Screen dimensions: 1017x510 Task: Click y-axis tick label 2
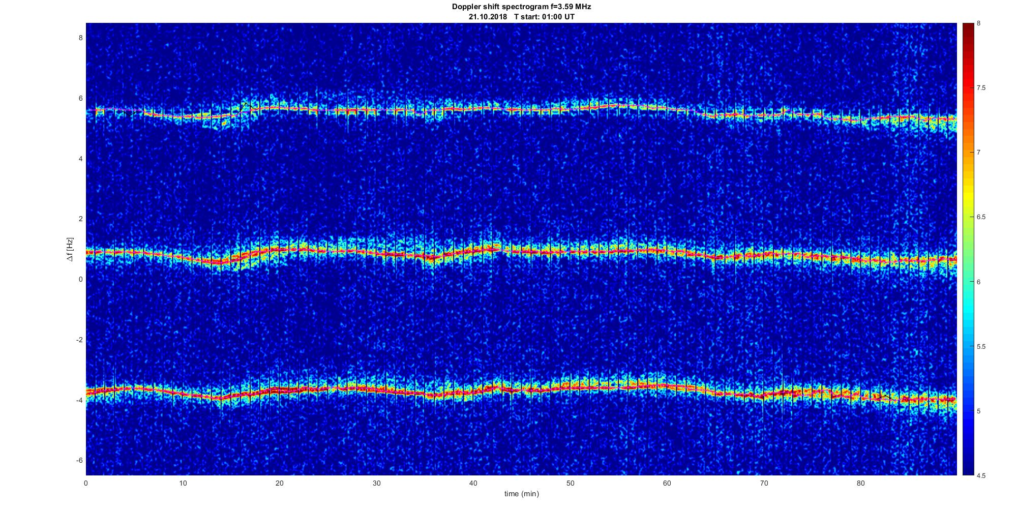(x=80, y=219)
